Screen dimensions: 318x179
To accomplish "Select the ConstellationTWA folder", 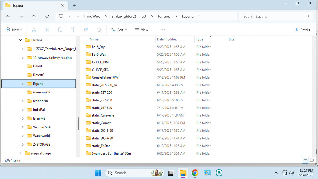I will click(105, 77).
